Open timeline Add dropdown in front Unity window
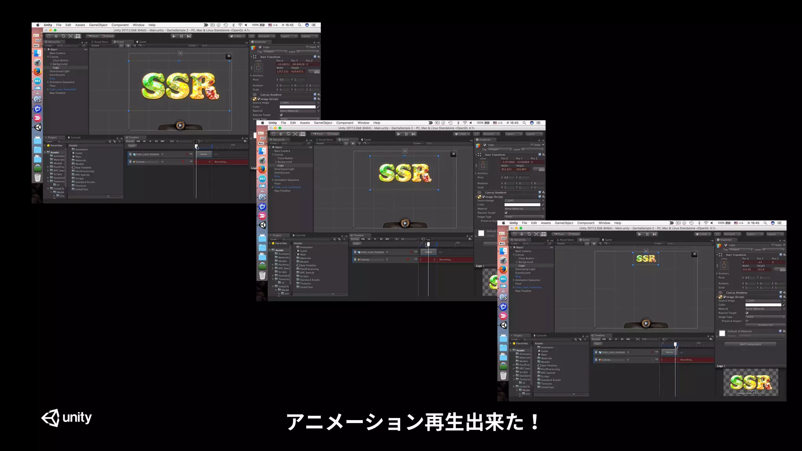Viewport: 802px width, 451px height. (598, 344)
